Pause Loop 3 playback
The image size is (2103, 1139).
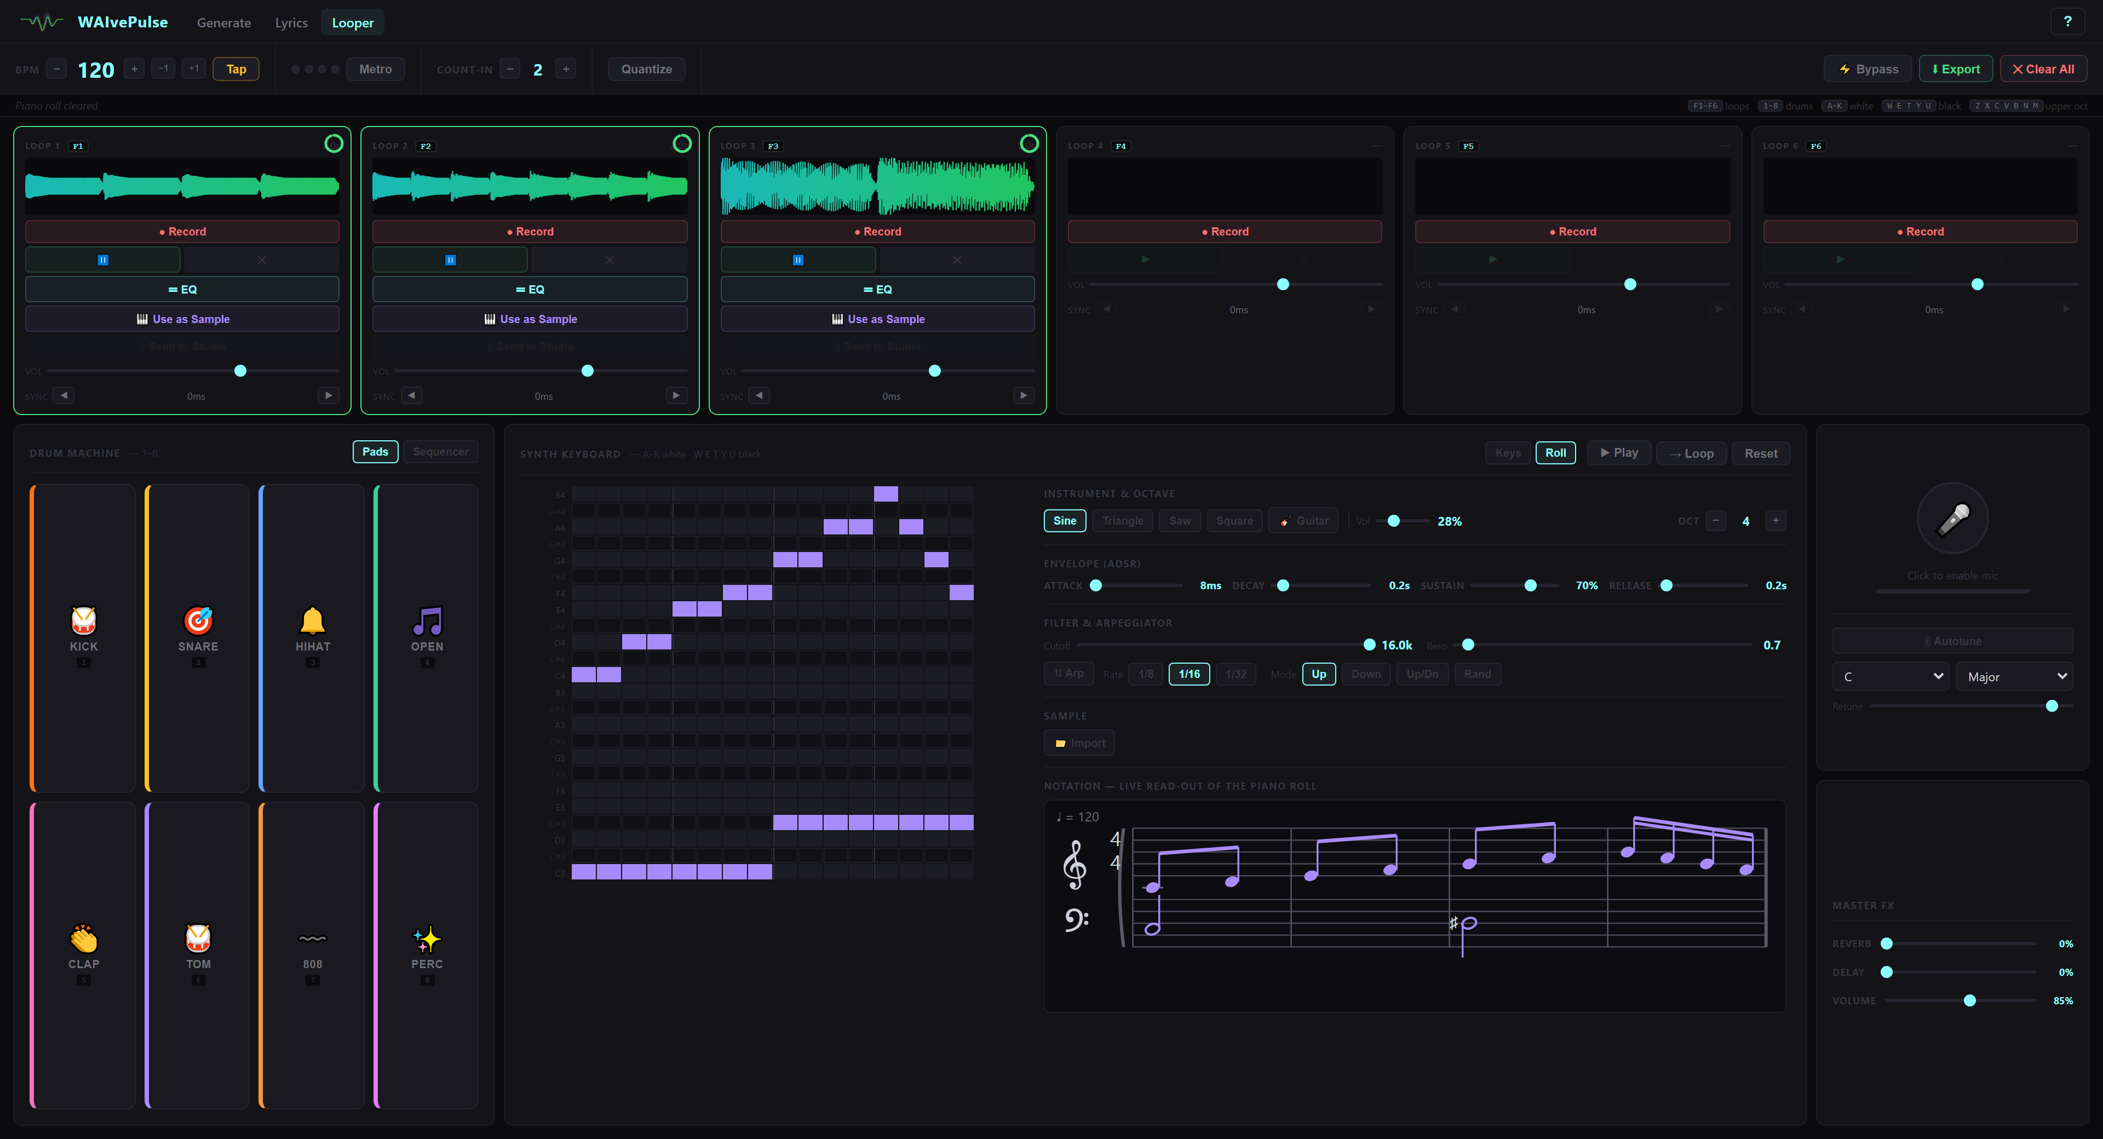pos(797,260)
